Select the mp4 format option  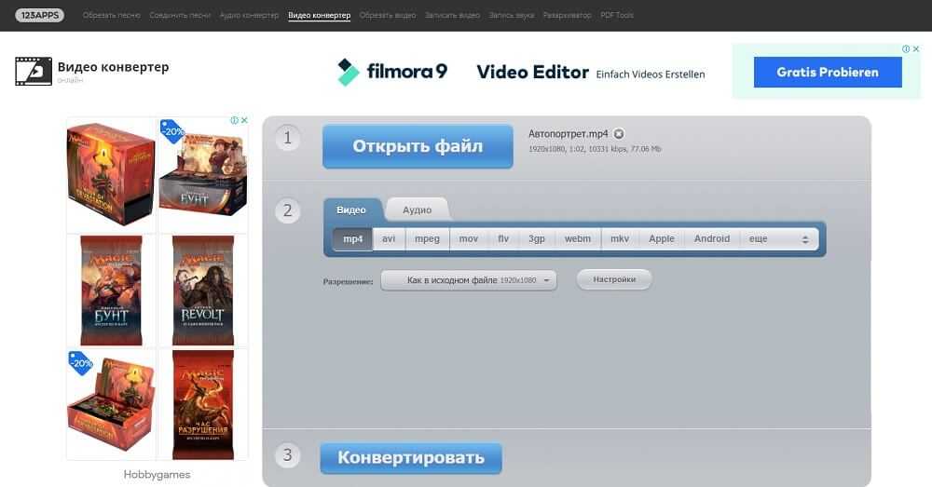pos(352,239)
